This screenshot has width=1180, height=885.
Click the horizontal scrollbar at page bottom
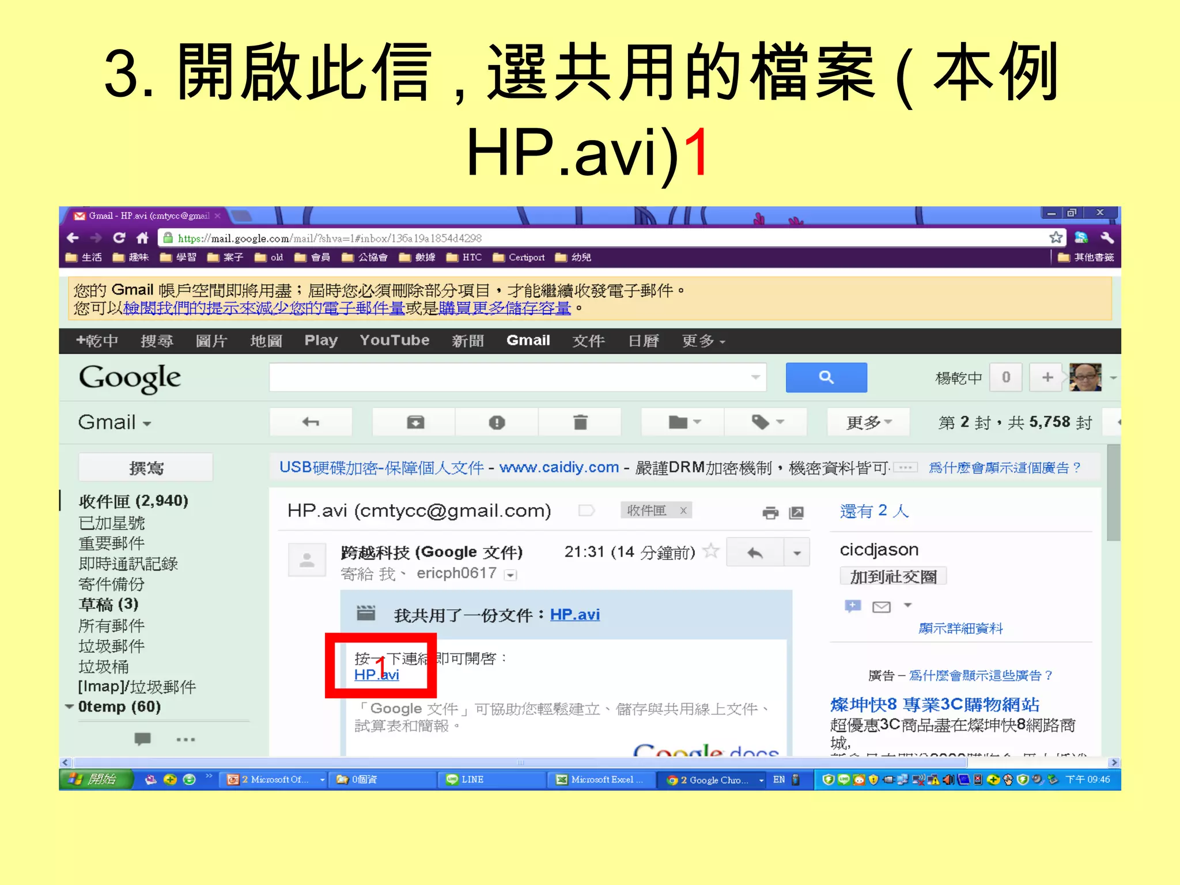tap(519, 762)
